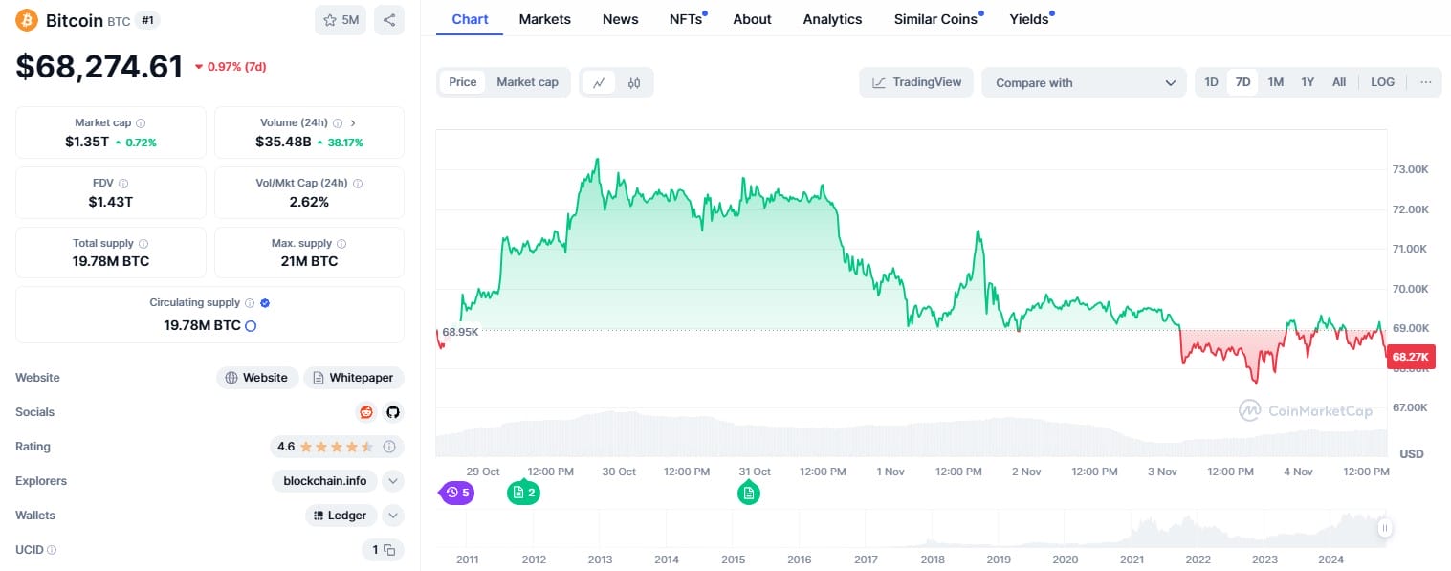Click the verified badge beside Circulating supply
Screen dimensions: 1451x571
[265, 303]
